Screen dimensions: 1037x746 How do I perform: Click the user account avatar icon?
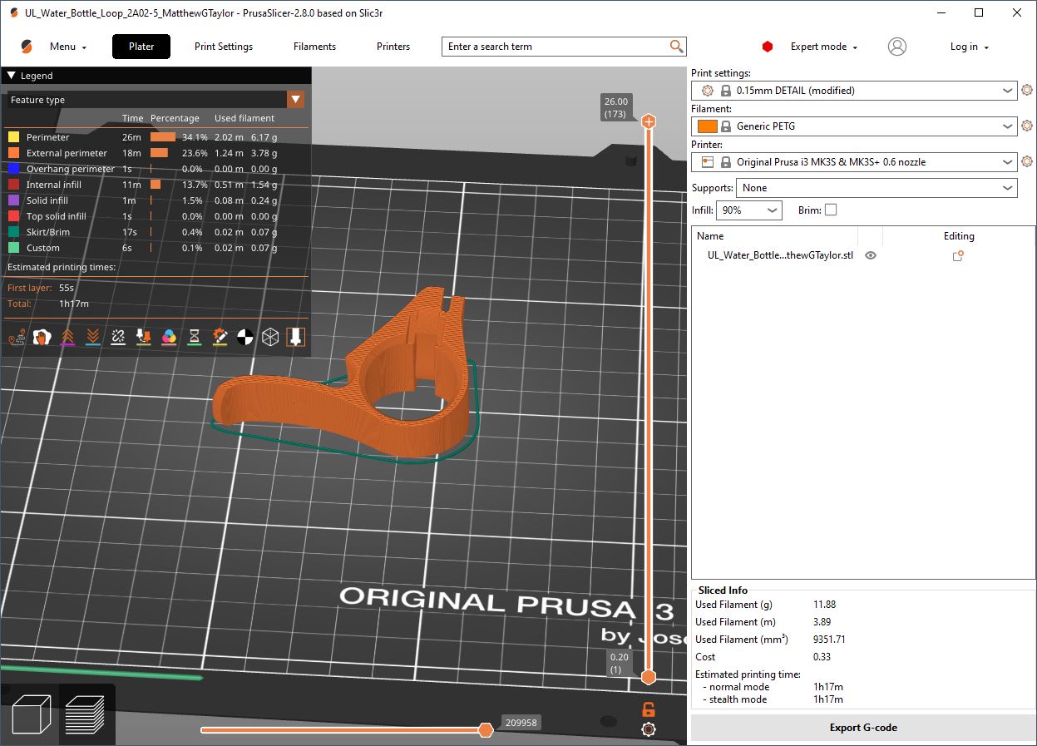(x=896, y=47)
